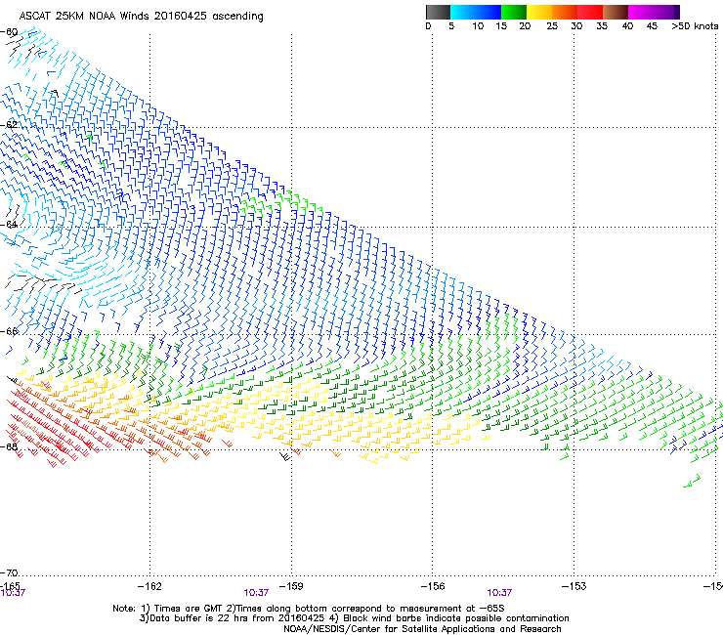Screen dimensions: 723x635
Task: Click the latitude label '-70'
Action: tap(9, 572)
